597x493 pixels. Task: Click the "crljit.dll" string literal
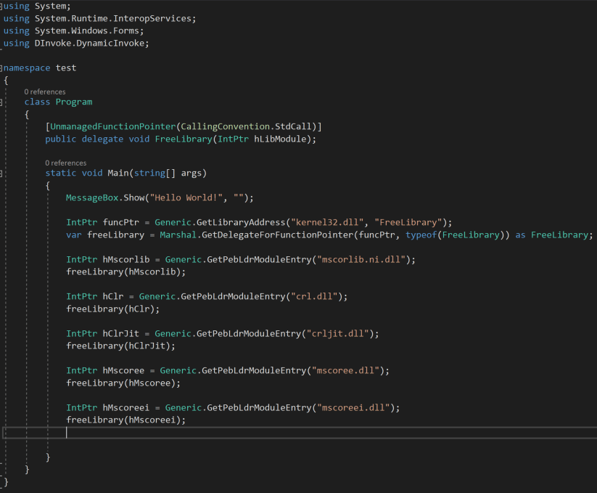tap(340, 333)
